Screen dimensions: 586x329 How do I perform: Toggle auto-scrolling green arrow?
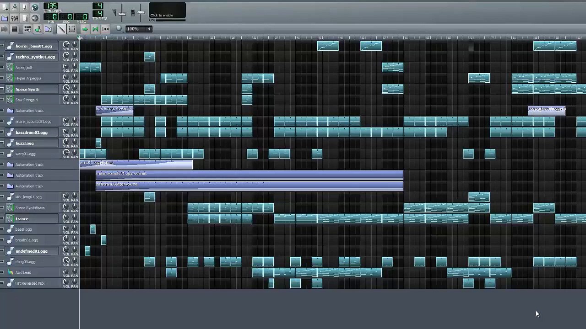[85, 29]
